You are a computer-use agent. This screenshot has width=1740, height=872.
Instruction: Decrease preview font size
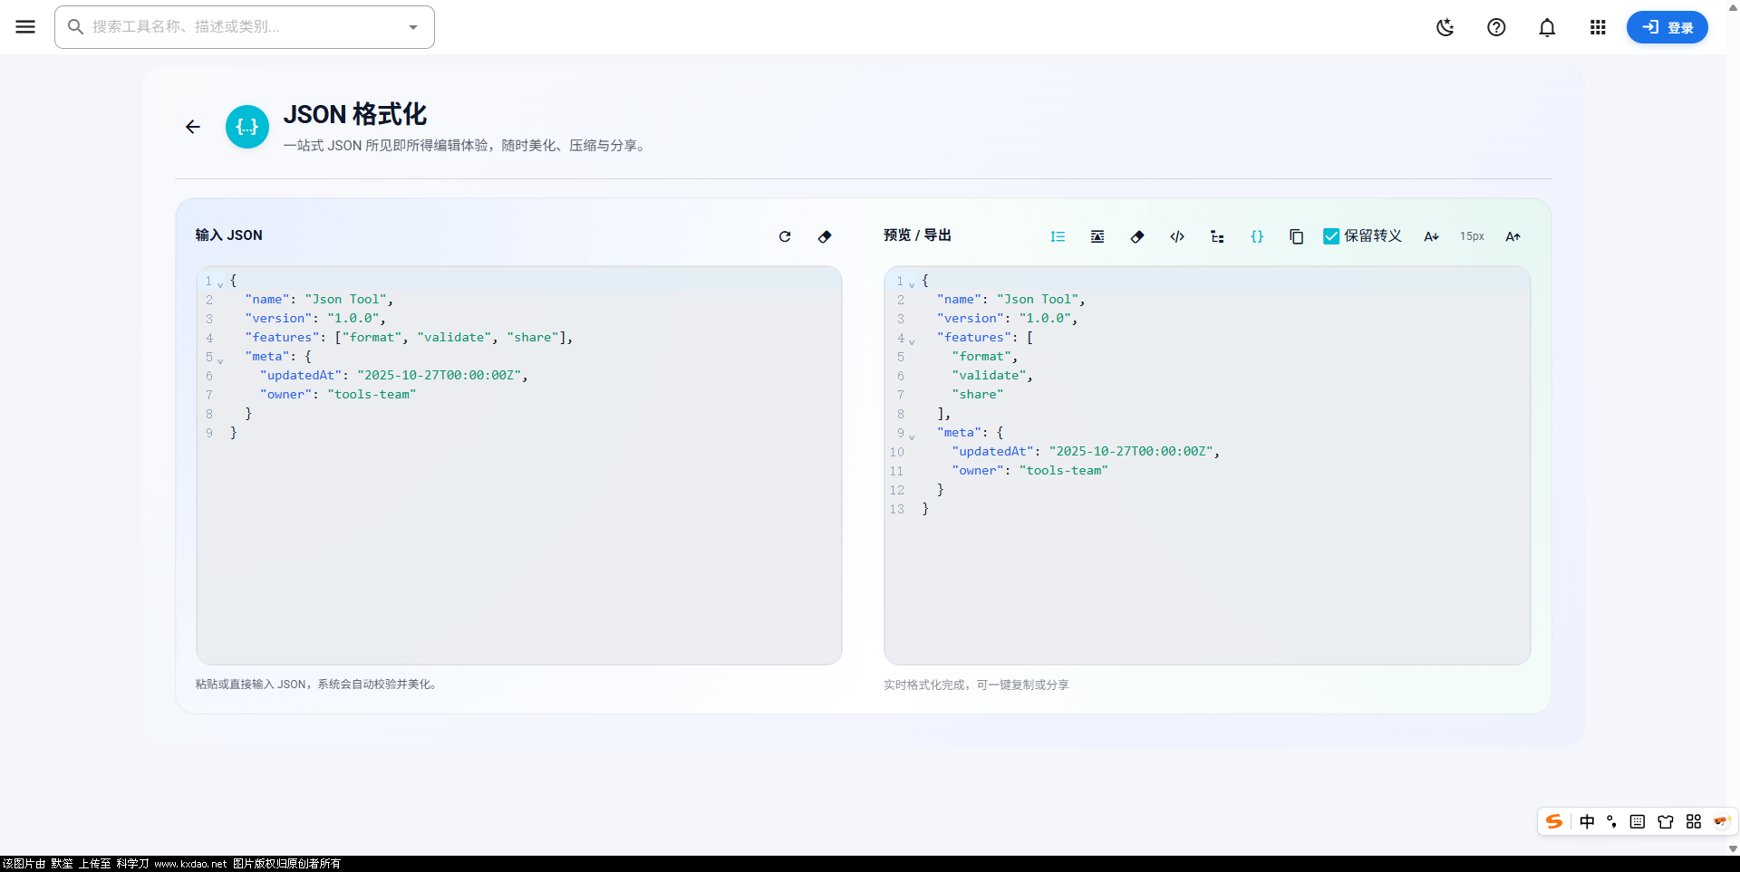(x=1431, y=236)
